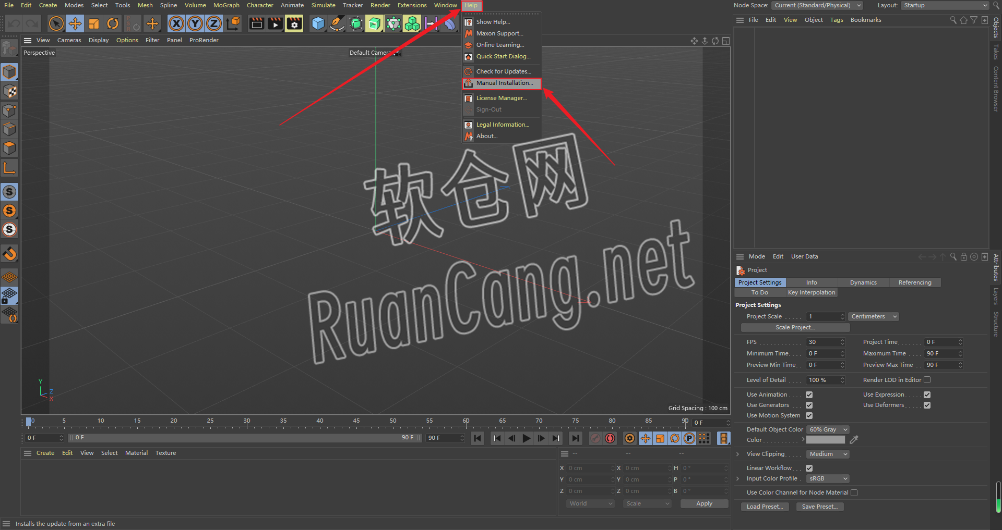This screenshot has height=530, width=1002.
Task: Add a Cube primitive
Action: tap(318, 23)
